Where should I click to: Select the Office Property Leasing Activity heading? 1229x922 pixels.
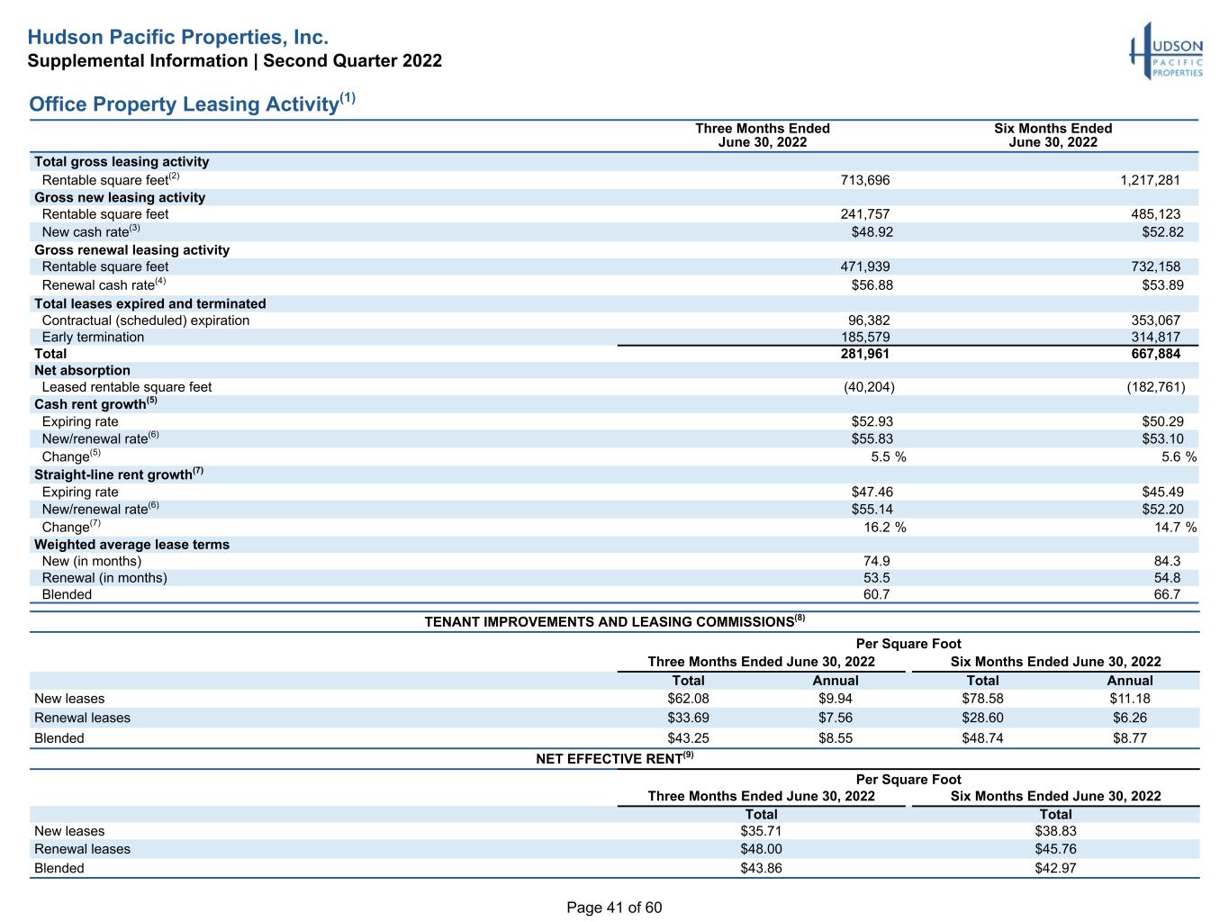(183, 104)
